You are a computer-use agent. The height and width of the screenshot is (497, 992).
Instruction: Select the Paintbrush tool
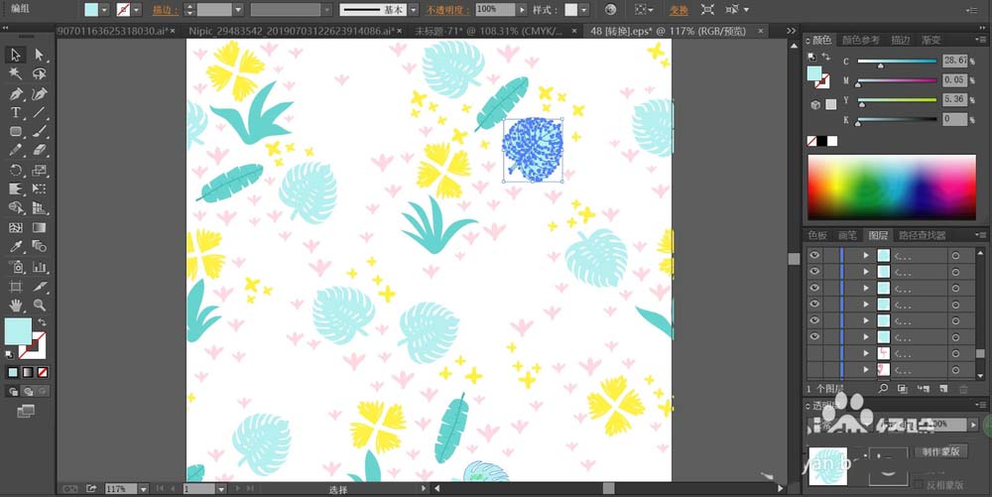pyautogui.click(x=40, y=132)
